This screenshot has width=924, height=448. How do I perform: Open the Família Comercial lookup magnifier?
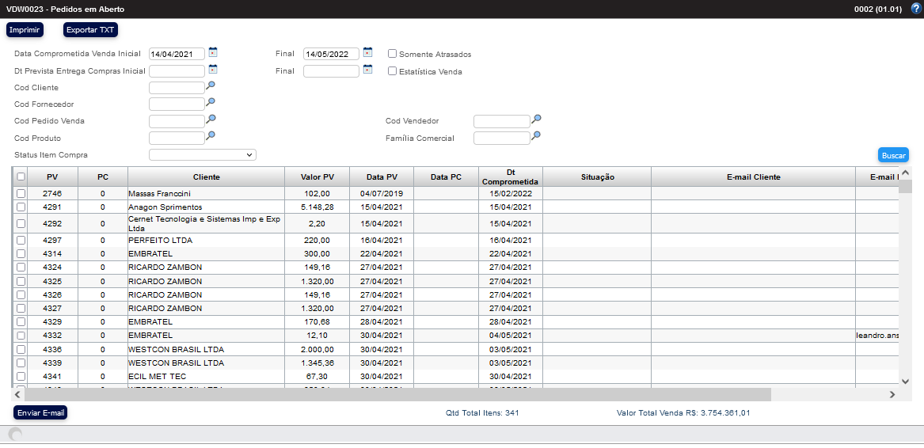[536, 136]
